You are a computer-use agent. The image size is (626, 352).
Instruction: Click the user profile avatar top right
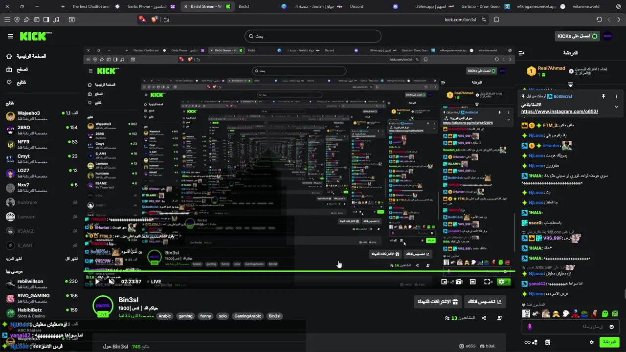pyautogui.click(x=607, y=36)
